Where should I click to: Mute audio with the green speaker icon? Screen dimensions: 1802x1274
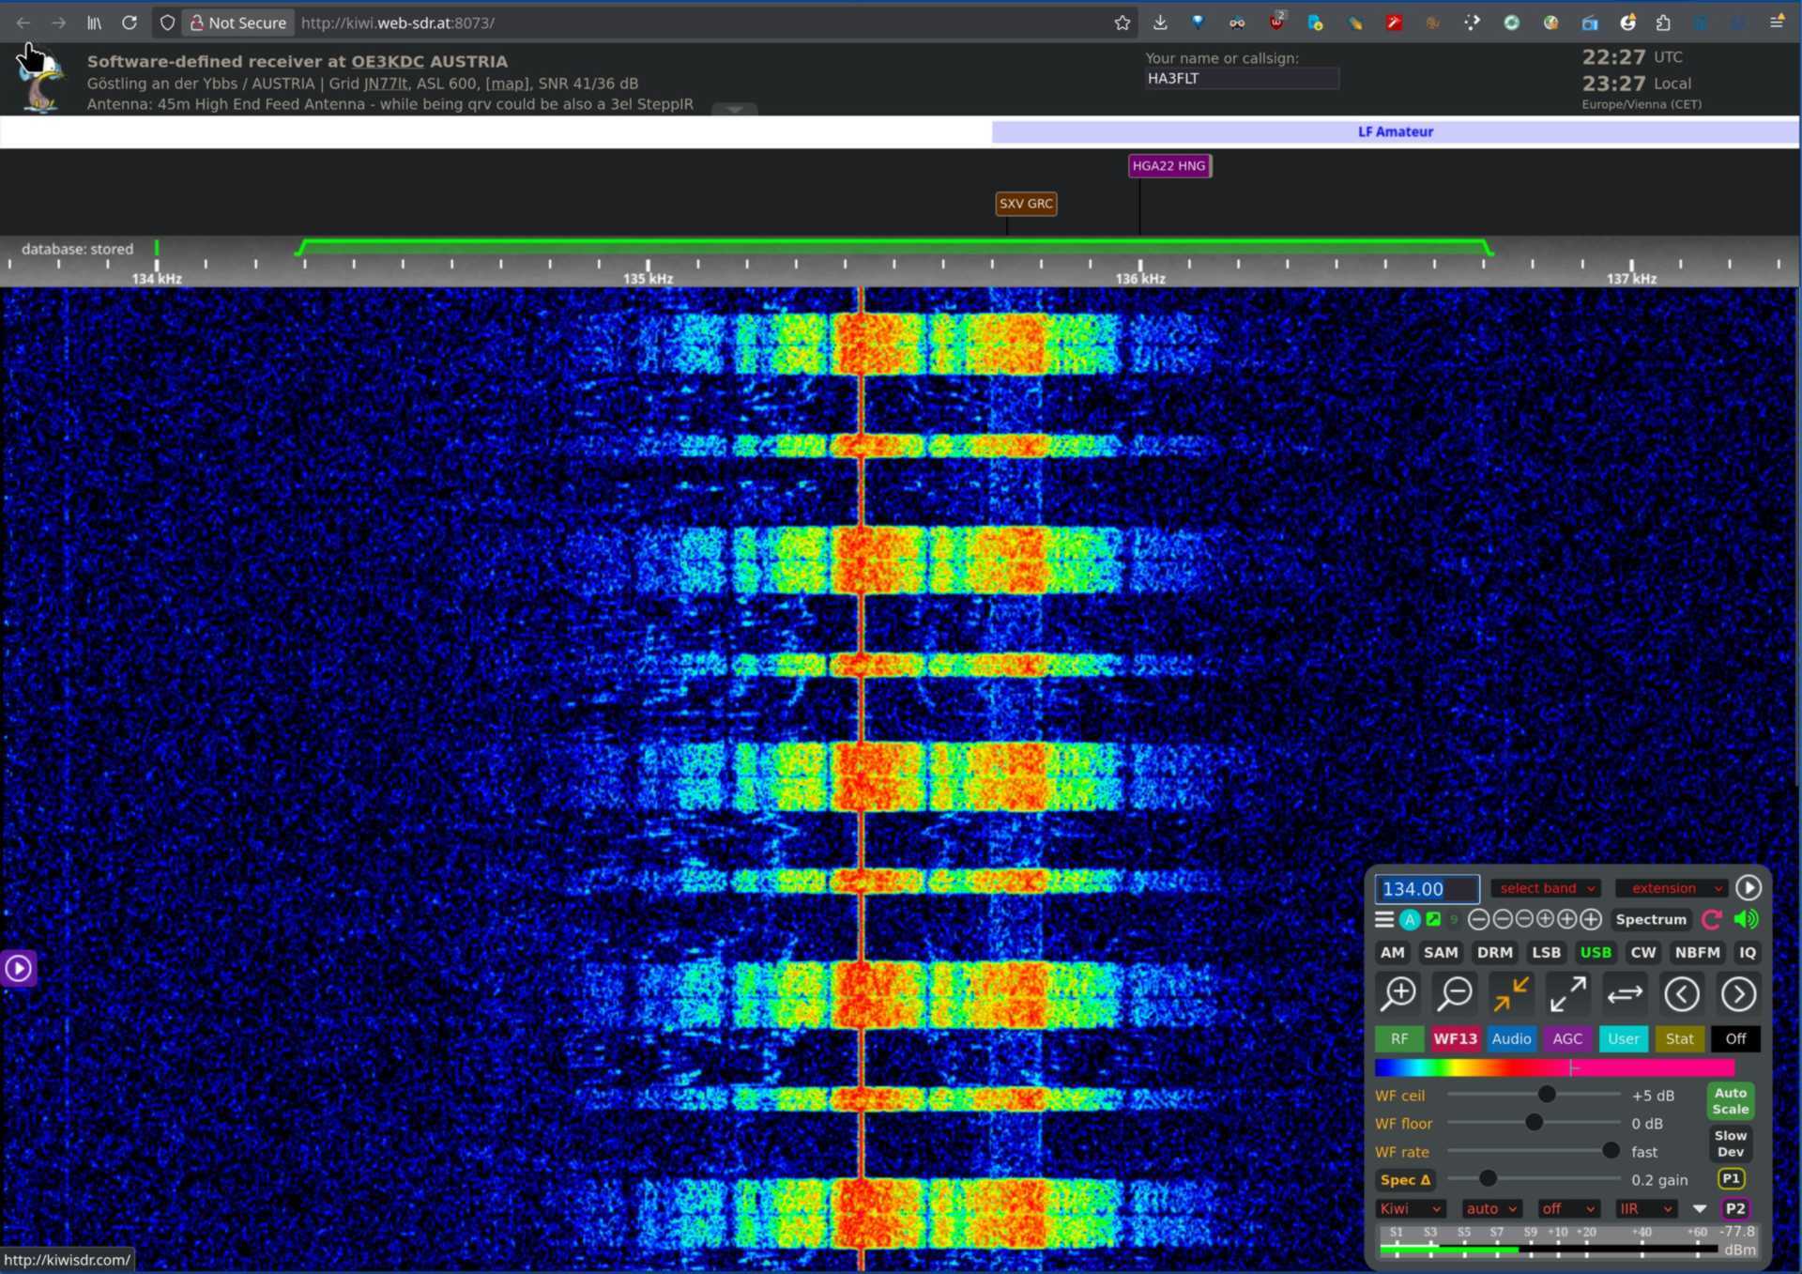[1746, 919]
